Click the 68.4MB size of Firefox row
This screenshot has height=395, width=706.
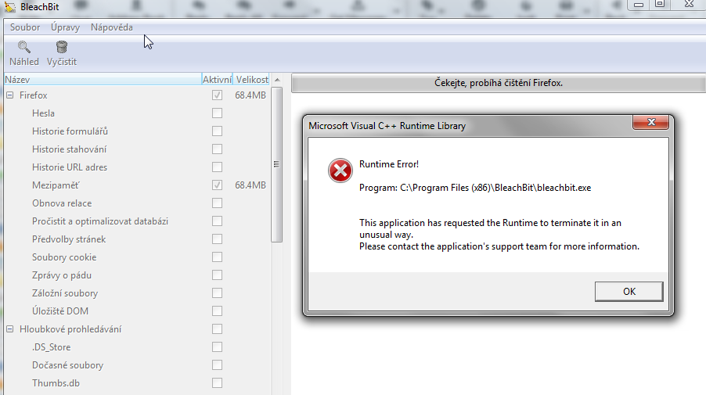tap(250, 95)
